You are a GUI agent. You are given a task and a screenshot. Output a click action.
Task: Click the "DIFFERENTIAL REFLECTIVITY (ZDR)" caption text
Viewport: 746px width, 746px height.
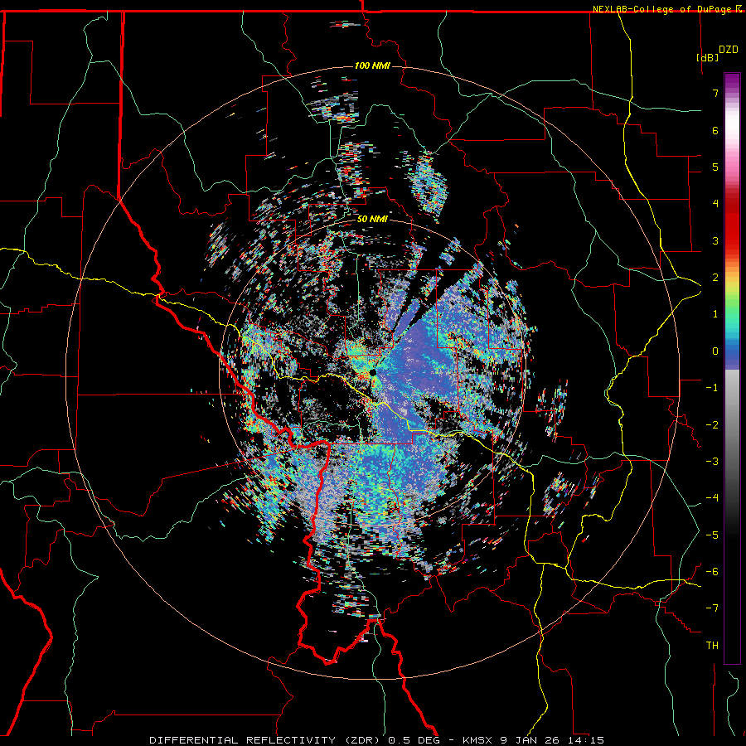[x=266, y=740]
